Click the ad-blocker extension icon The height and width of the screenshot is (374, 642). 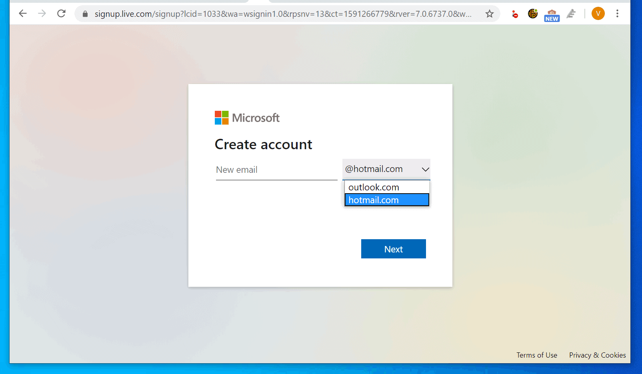(515, 13)
